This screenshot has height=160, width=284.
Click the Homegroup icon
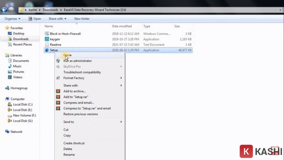pyautogui.click(x=7, y=88)
